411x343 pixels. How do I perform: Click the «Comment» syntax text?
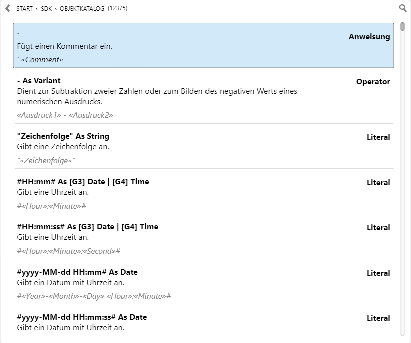point(42,60)
